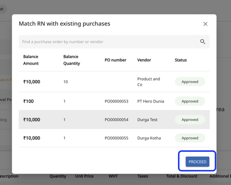Screen dimensions: 231x185
Task: Click Approved status for Durga Test
Action: (190, 119)
